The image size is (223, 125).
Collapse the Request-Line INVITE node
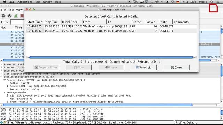5,80
